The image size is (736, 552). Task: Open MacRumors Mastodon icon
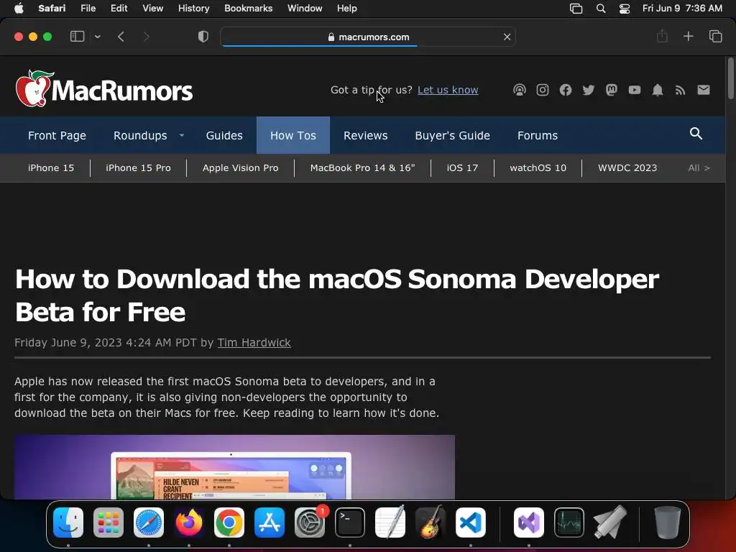tap(611, 90)
